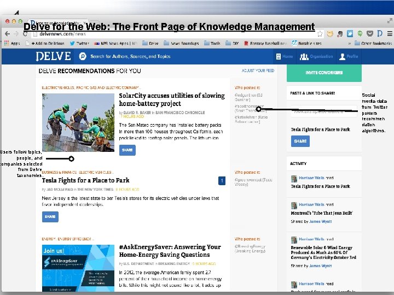This screenshot has width=394, height=295.
Task: Open the Tools bookmarks folder
Action: (212, 43)
